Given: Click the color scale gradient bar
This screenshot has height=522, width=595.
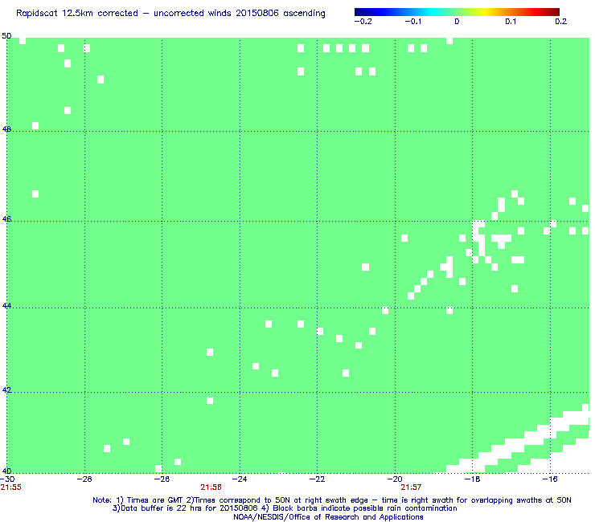Looking at the screenshot, I should click(457, 12).
